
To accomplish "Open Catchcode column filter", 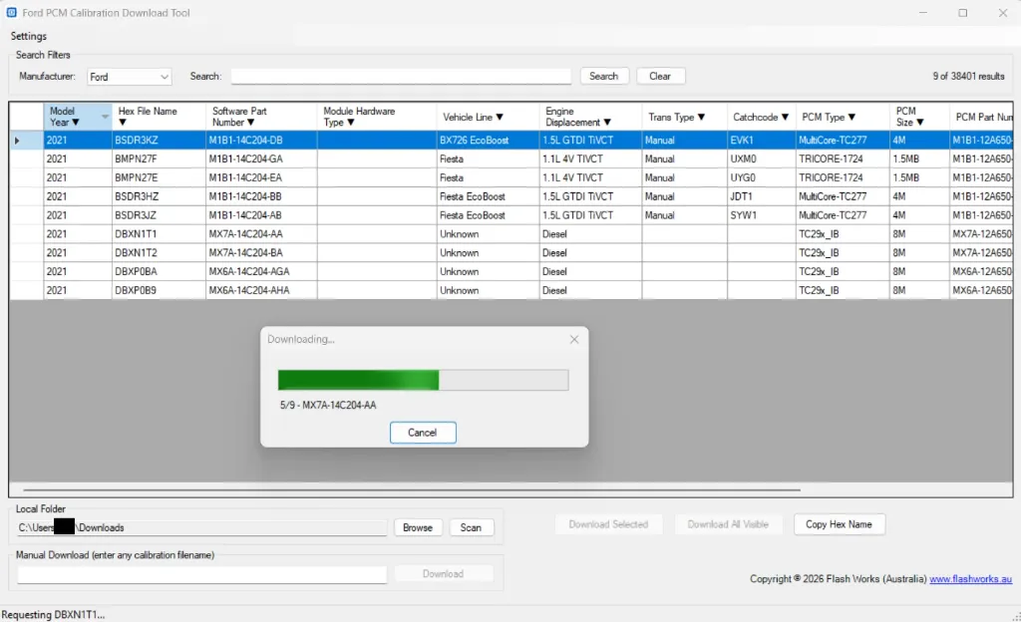I will click(x=785, y=118).
